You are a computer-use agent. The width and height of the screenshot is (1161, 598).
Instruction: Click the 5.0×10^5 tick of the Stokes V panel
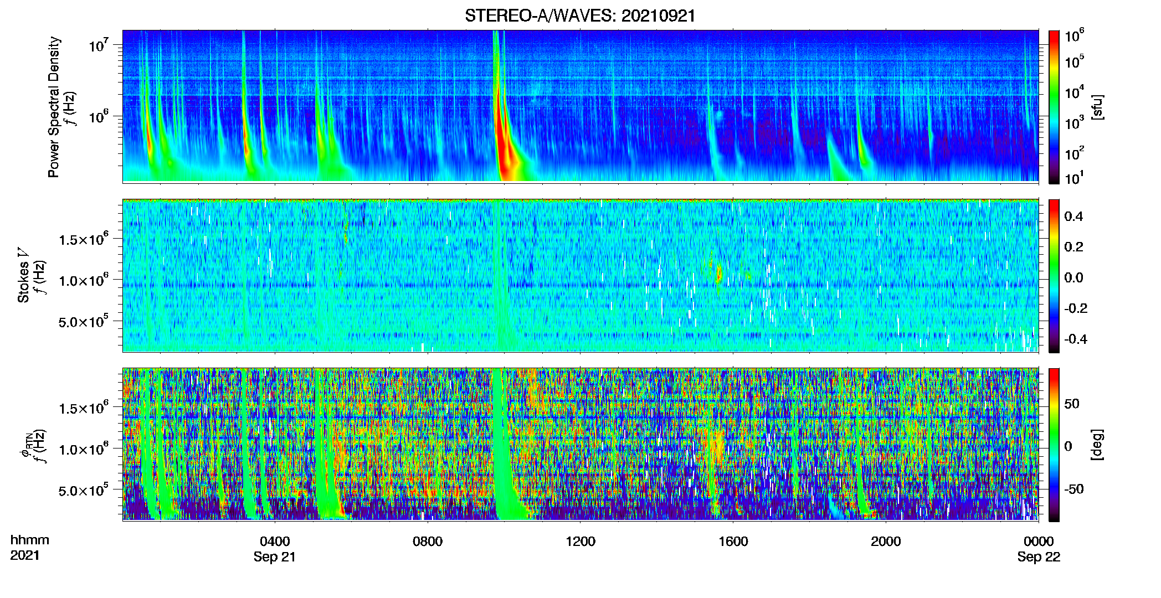coord(84,321)
